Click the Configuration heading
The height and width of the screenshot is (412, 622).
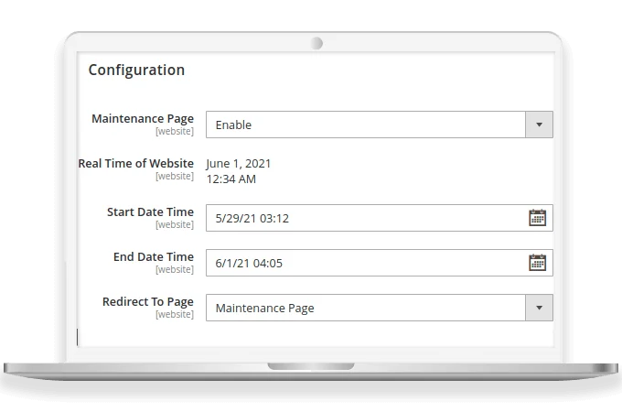click(136, 70)
